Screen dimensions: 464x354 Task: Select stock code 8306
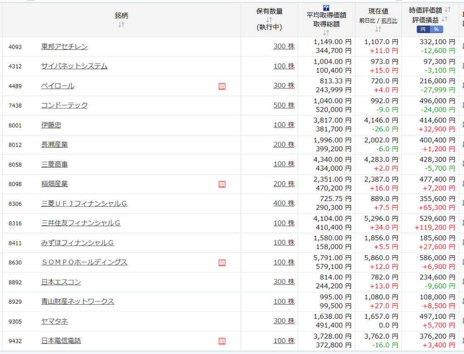click(x=15, y=204)
